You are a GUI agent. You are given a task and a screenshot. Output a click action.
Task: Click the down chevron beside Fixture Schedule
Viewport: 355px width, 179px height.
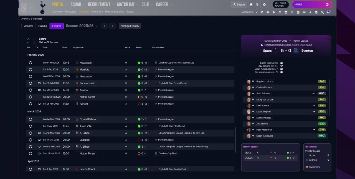[28, 43]
